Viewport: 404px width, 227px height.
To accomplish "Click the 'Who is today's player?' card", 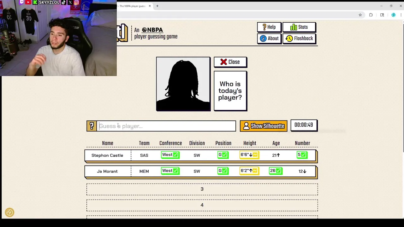I will [x=230, y=91].
